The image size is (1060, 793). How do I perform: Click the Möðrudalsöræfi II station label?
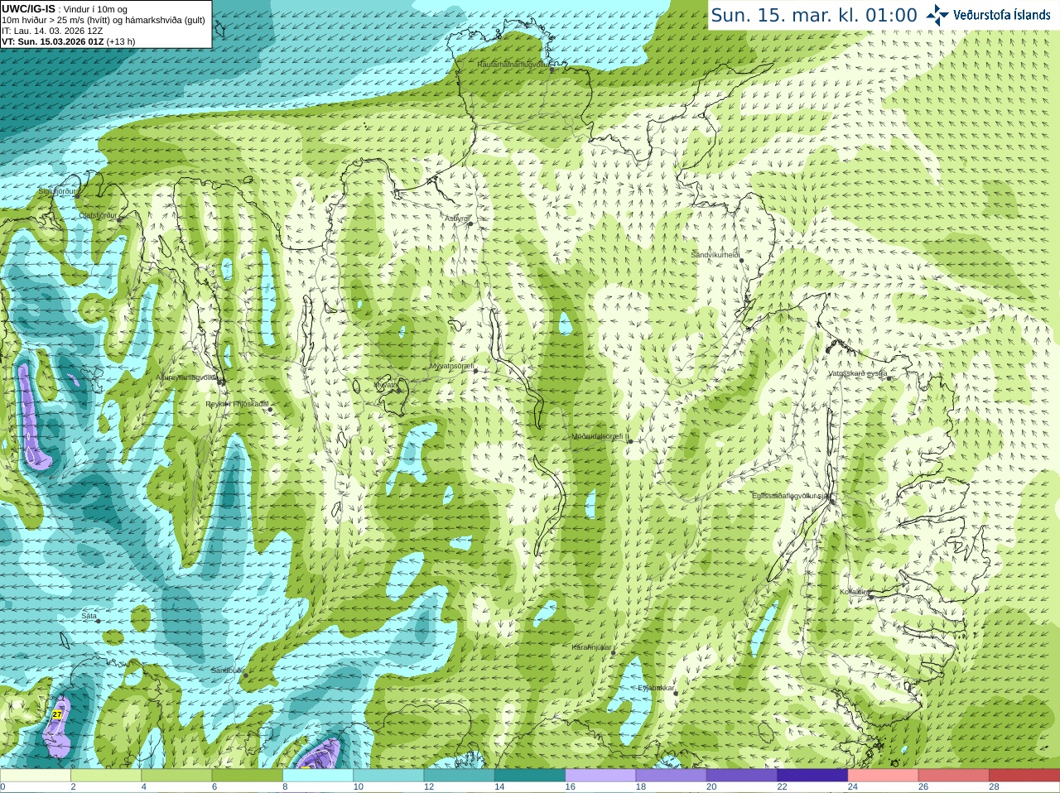click(600, 436)
